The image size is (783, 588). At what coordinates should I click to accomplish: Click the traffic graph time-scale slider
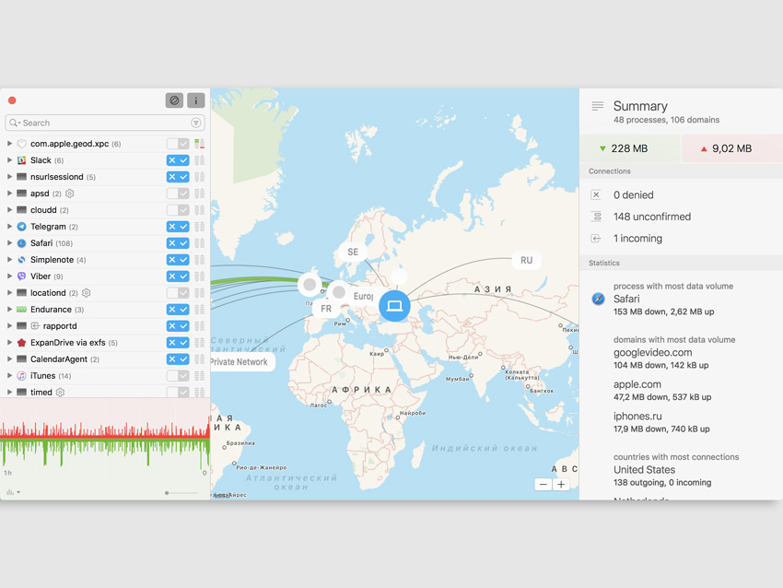(181, 493)
